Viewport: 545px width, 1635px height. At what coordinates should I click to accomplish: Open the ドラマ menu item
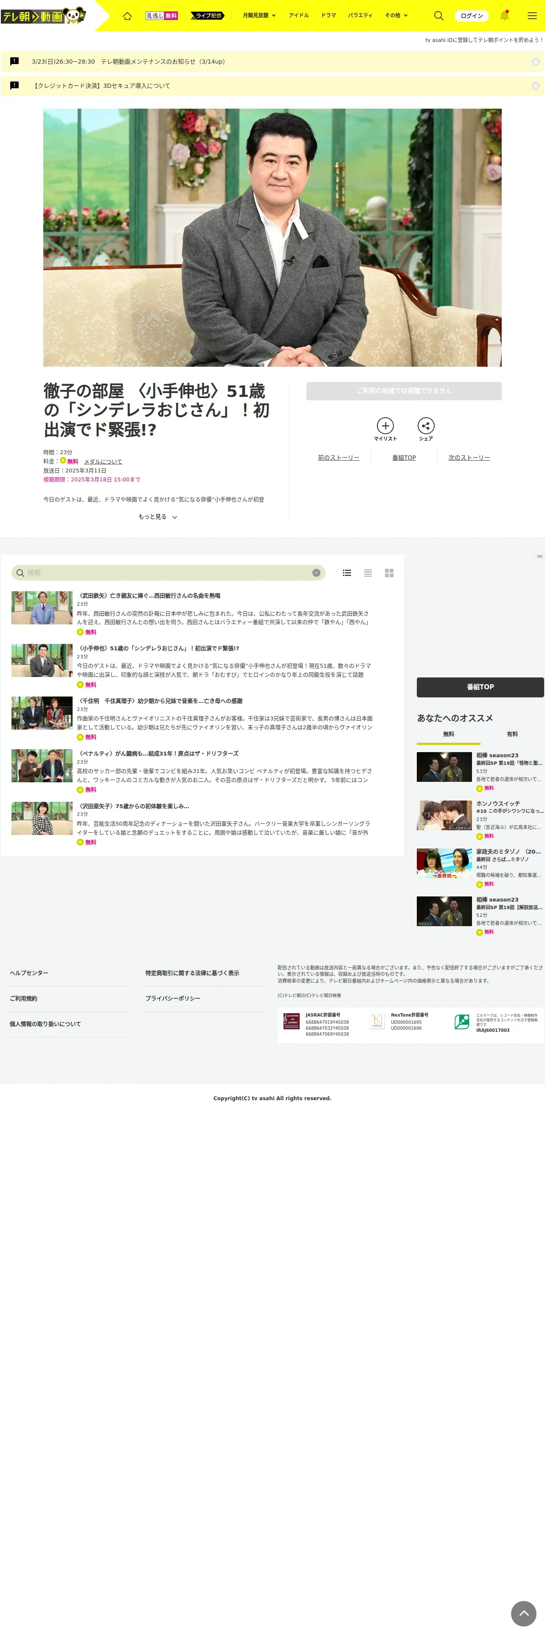click(x=329, y=16)
